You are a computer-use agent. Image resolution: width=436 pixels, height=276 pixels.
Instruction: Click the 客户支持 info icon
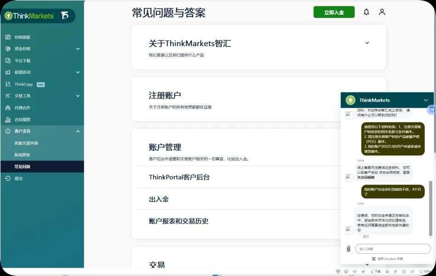point(8,131)
